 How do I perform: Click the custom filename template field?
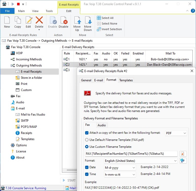coord(131,154)
